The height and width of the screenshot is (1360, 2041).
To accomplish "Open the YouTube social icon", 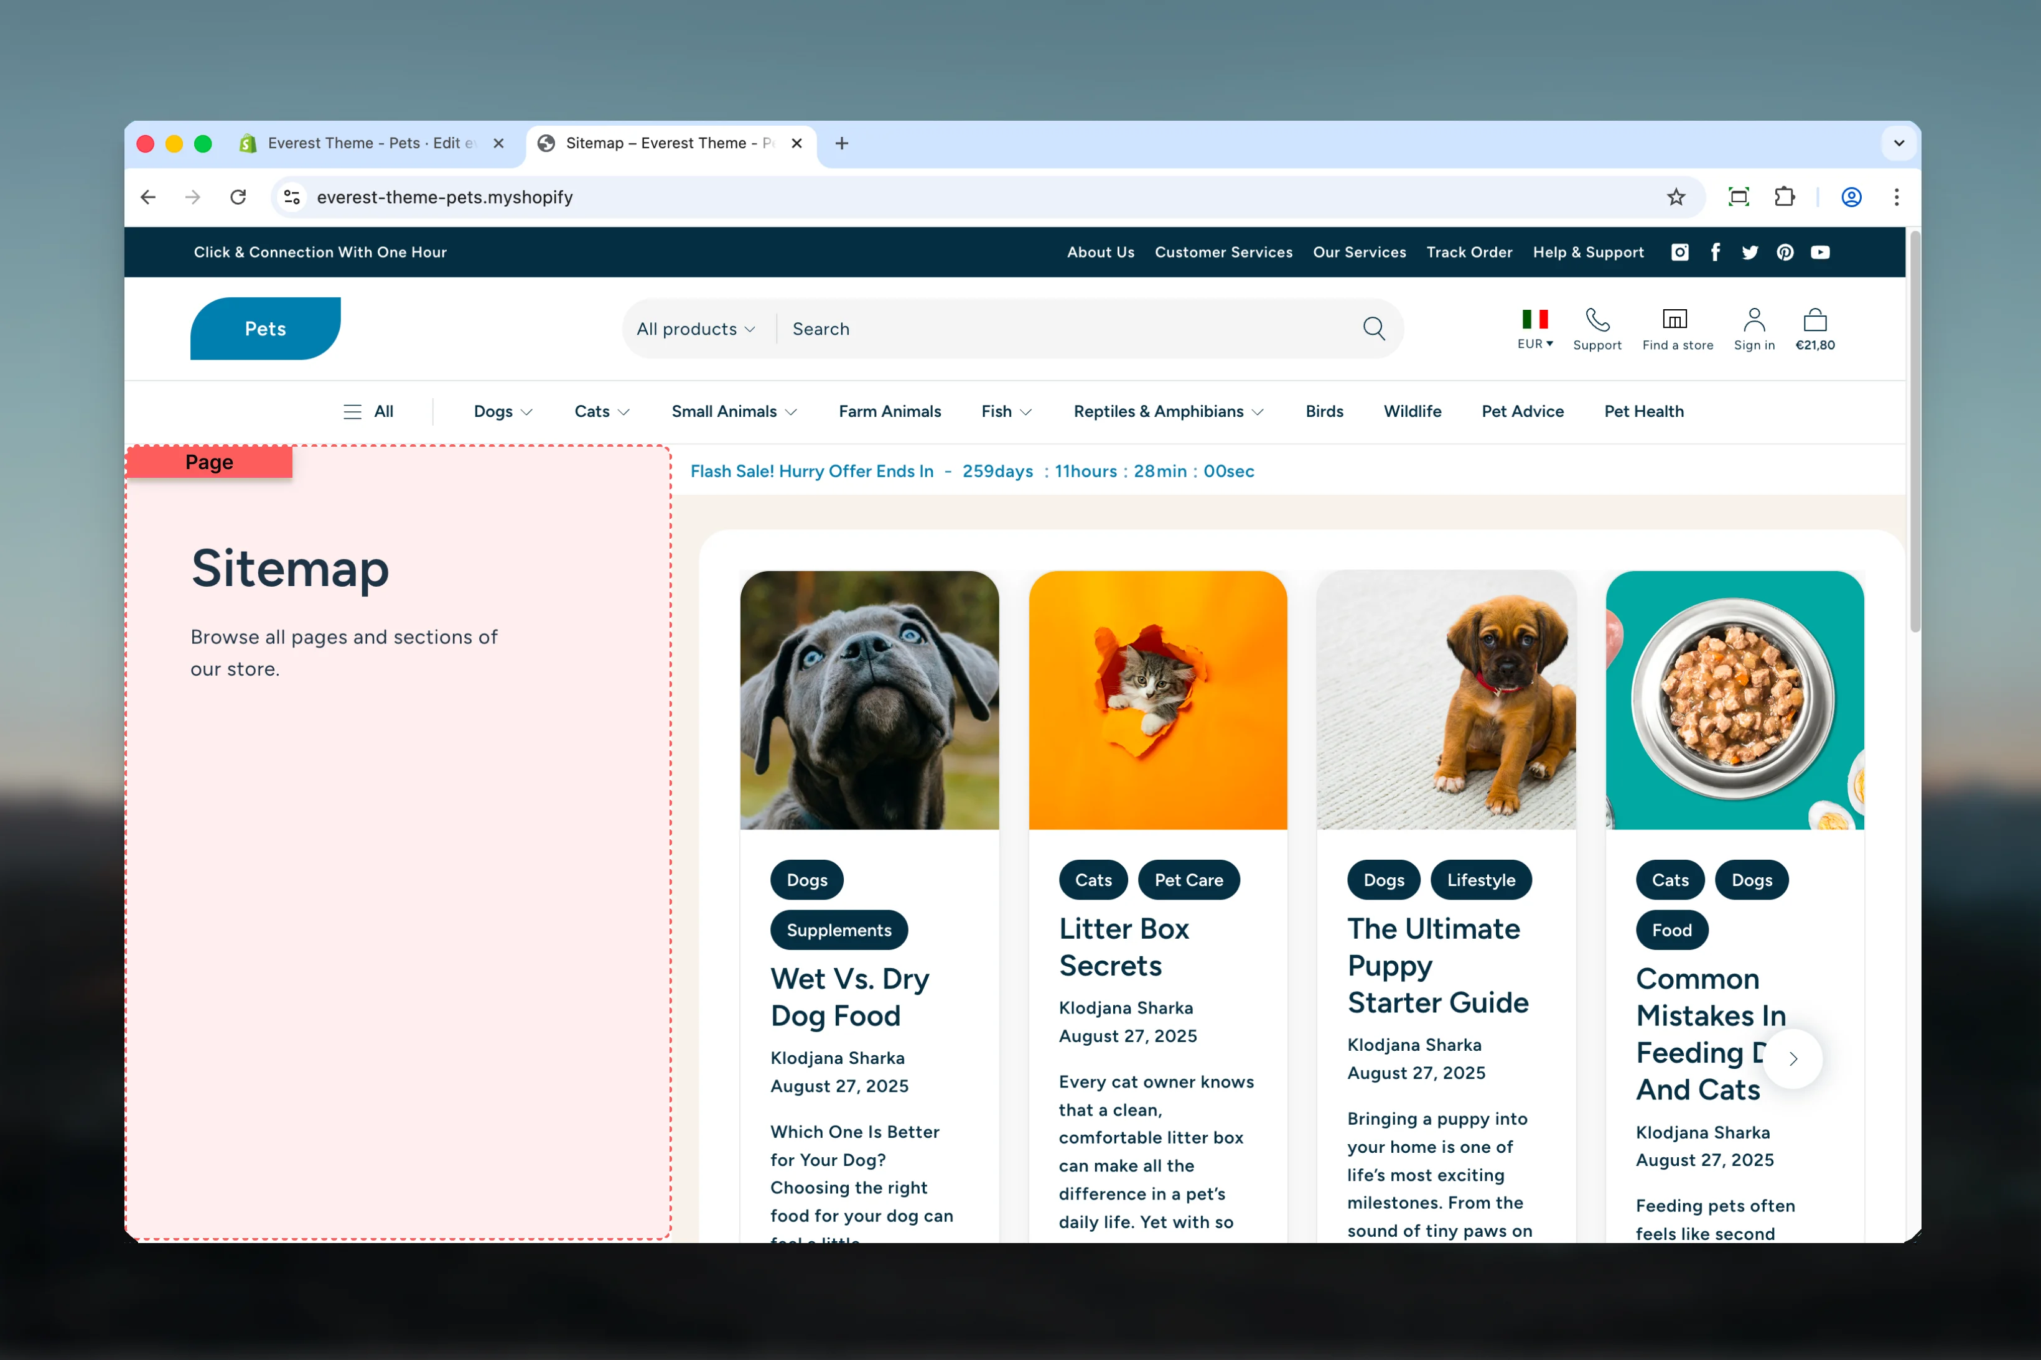I will (1820, 253).
